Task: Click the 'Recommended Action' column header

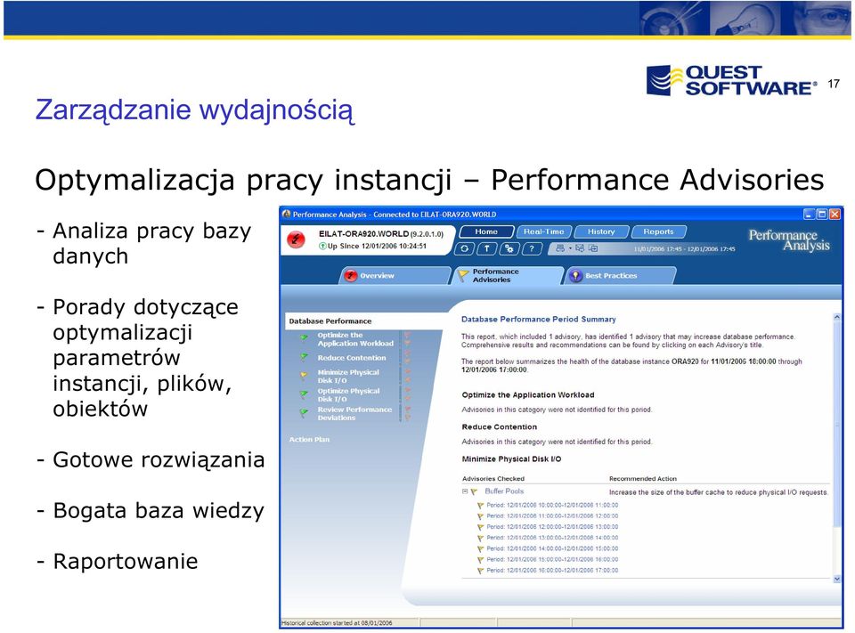Action: click(642, 479)
